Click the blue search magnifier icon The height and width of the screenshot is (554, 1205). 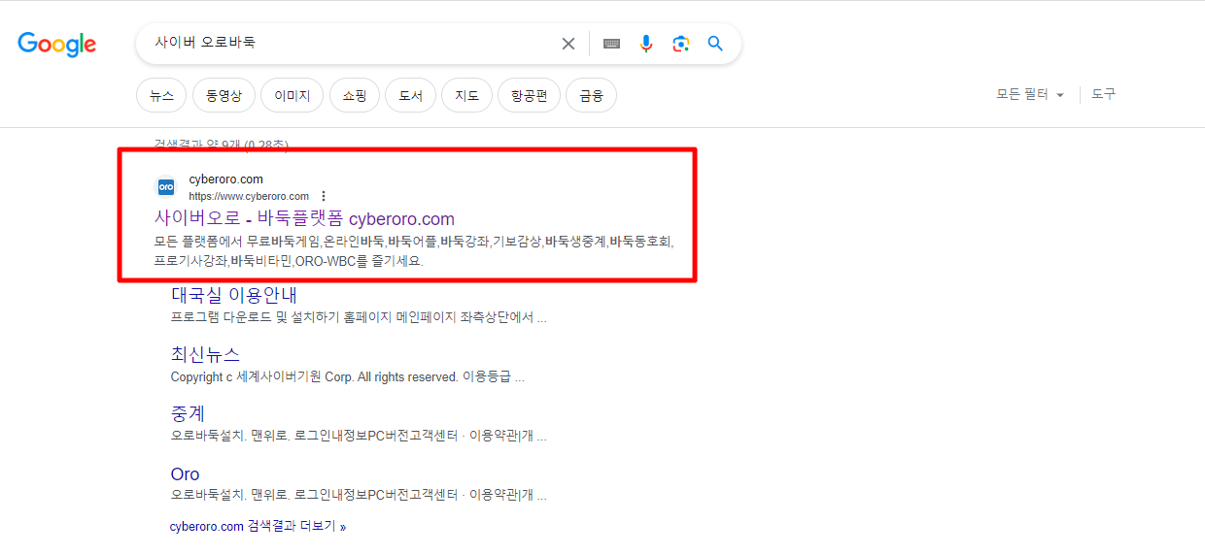click(716, 44)
